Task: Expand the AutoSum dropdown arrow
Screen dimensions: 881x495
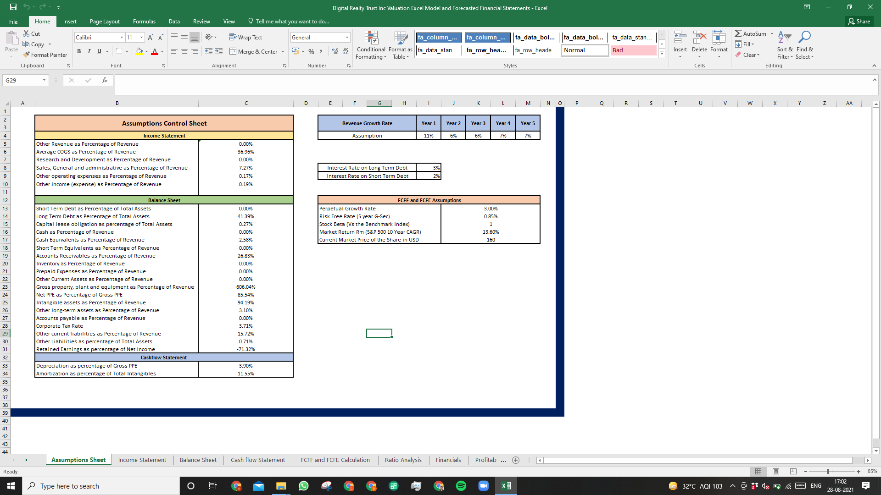Action: [x=772, y=33]
